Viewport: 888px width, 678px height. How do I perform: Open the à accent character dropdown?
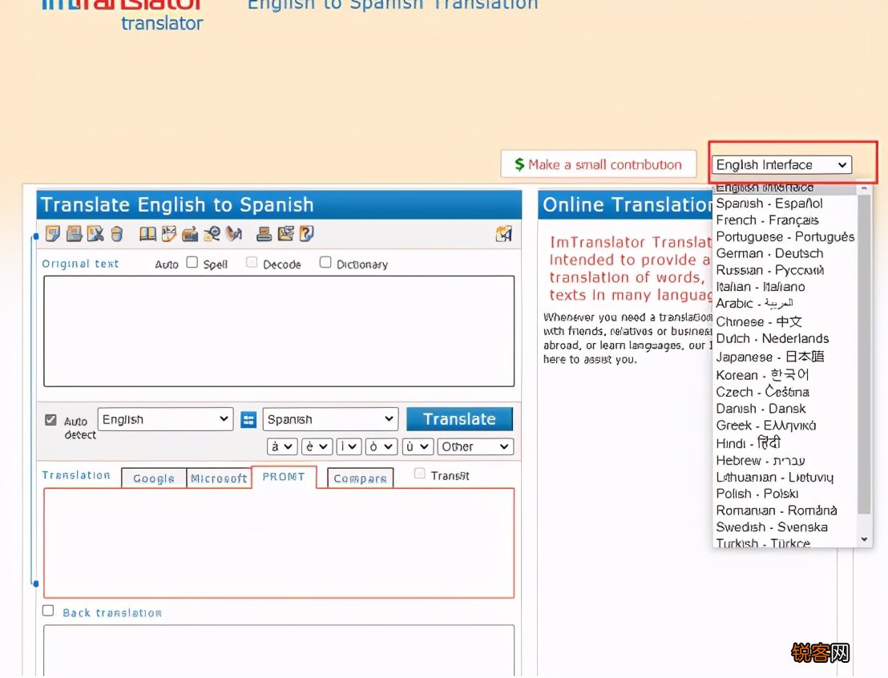click(281, 446)
